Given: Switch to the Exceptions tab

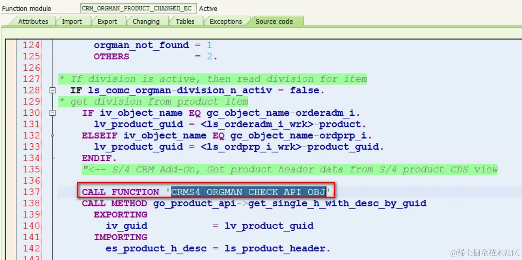Looking at the screenshot, I should (226, 21).
